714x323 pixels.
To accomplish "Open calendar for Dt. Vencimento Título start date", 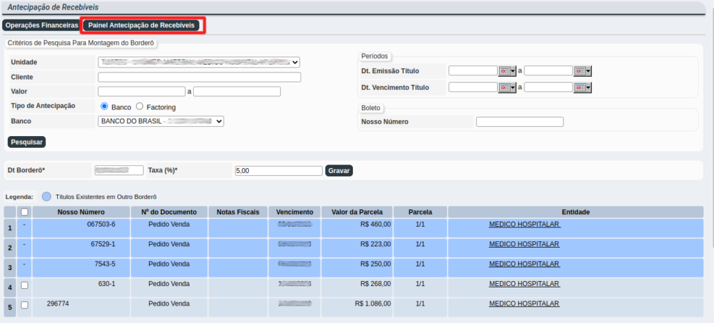I will (507, 87).
